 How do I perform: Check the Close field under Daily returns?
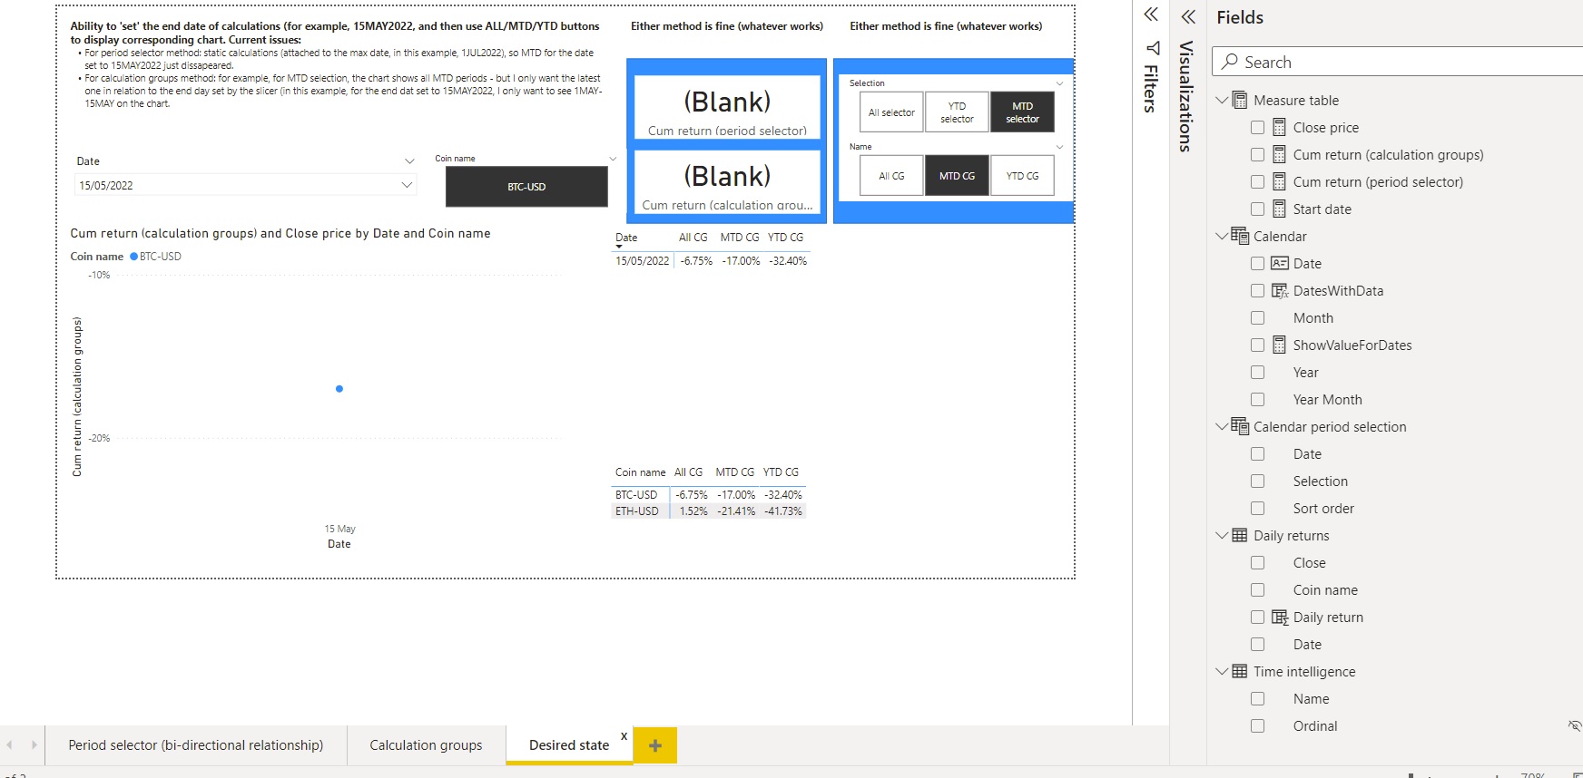click(x=1257, y=562)
